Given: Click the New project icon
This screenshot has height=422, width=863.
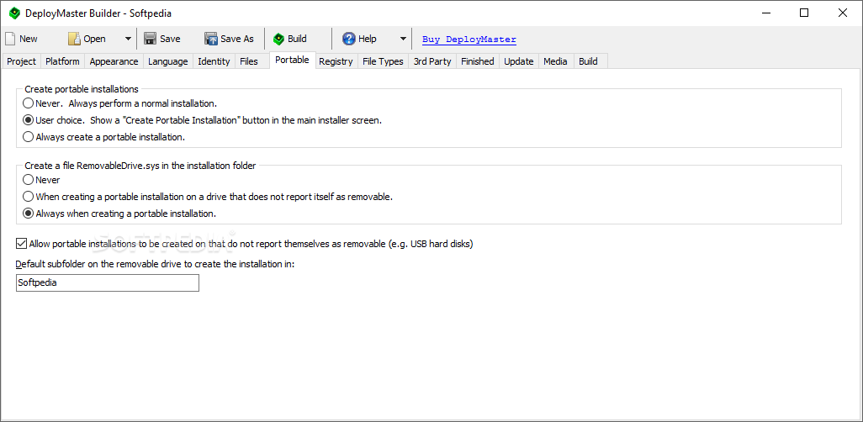Looking at the screenshot, I should pyautogui.click(x=10, y=39).
